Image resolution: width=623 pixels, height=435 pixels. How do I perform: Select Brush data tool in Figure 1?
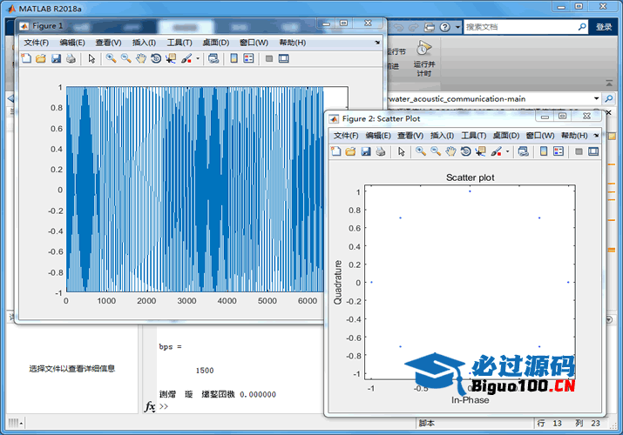coord(186,58)
